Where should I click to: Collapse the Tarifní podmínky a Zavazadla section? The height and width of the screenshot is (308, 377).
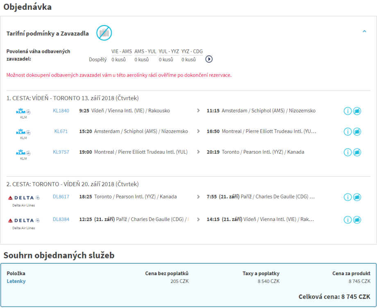tap(364, 31)
